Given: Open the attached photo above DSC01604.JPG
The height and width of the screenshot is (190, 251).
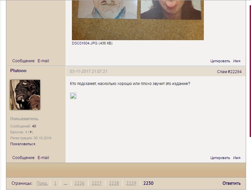Looking at the screenshot, I should click(x=138, y=20).
